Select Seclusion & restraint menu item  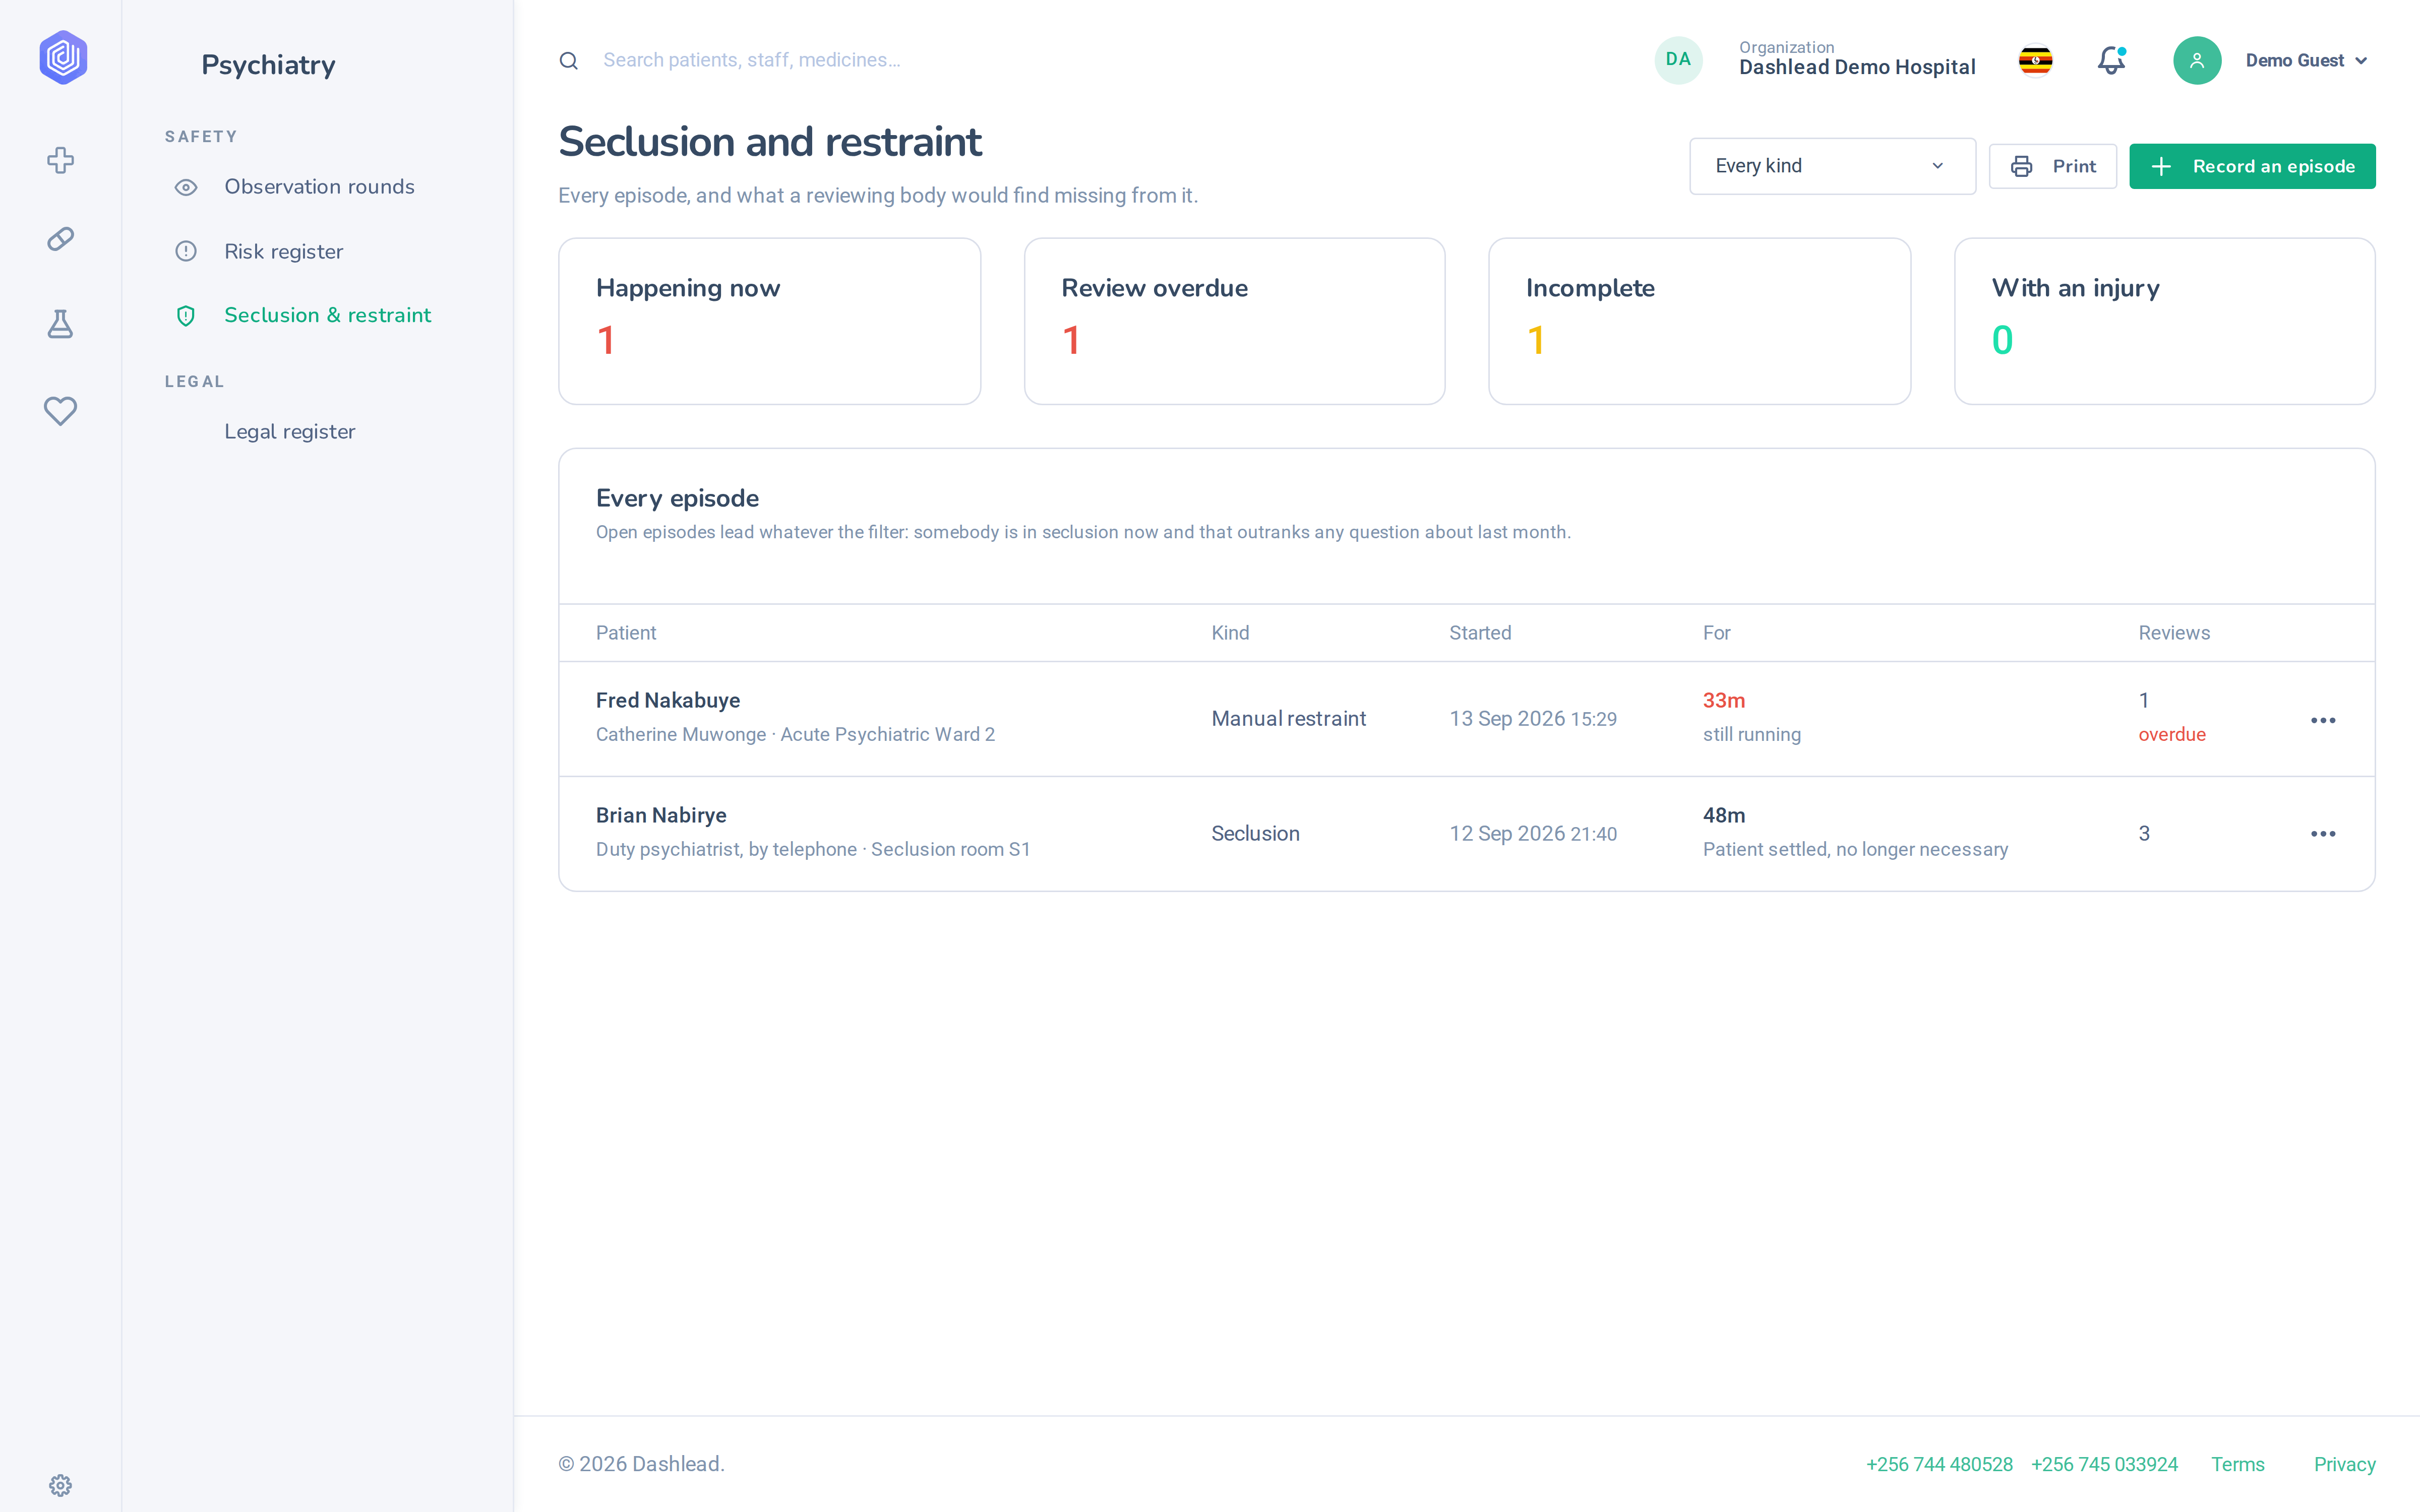click(327, 316)
